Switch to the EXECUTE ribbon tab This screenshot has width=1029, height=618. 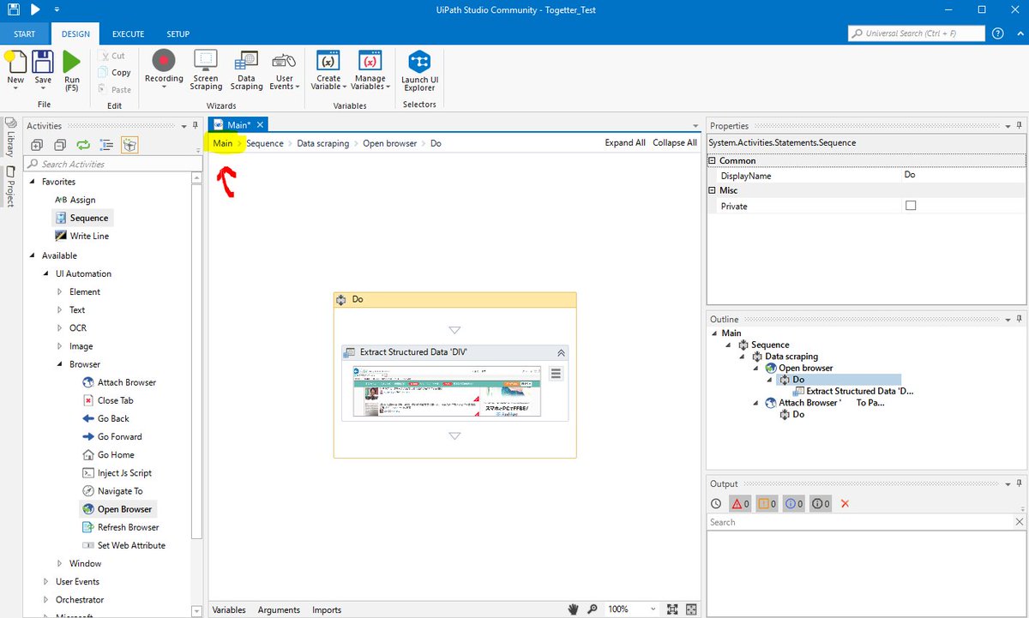coord(128,34)
